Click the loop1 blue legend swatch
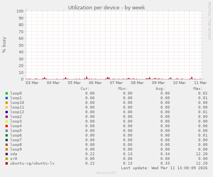 (7, 98)
